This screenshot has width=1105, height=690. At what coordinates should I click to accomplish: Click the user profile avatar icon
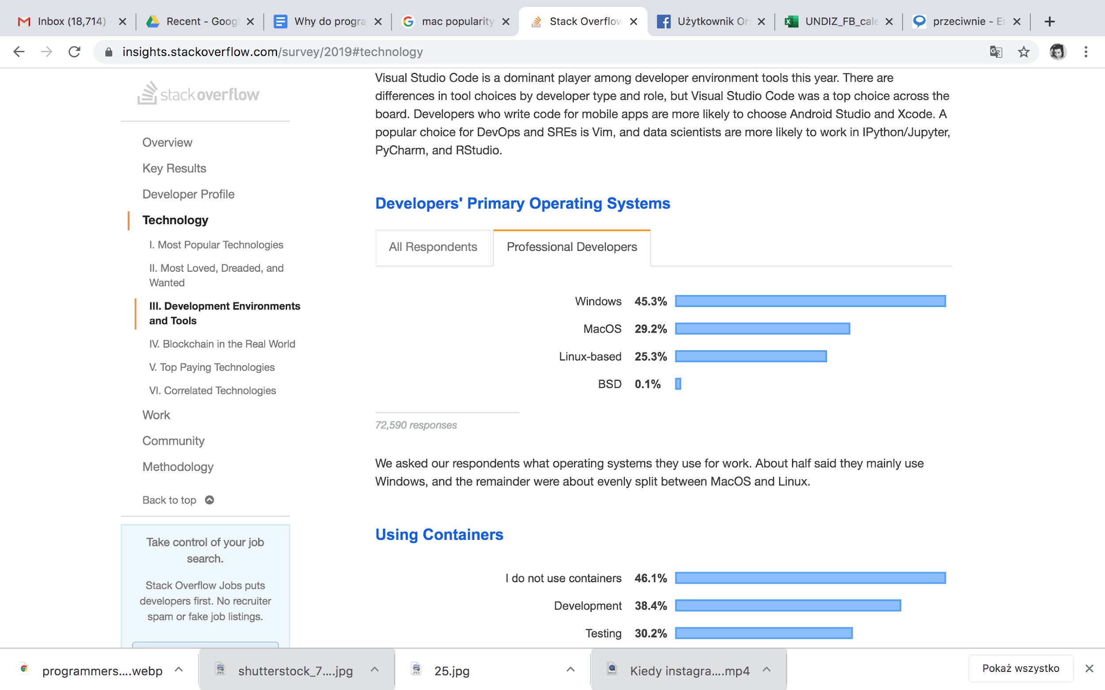tap(1058, 52)
